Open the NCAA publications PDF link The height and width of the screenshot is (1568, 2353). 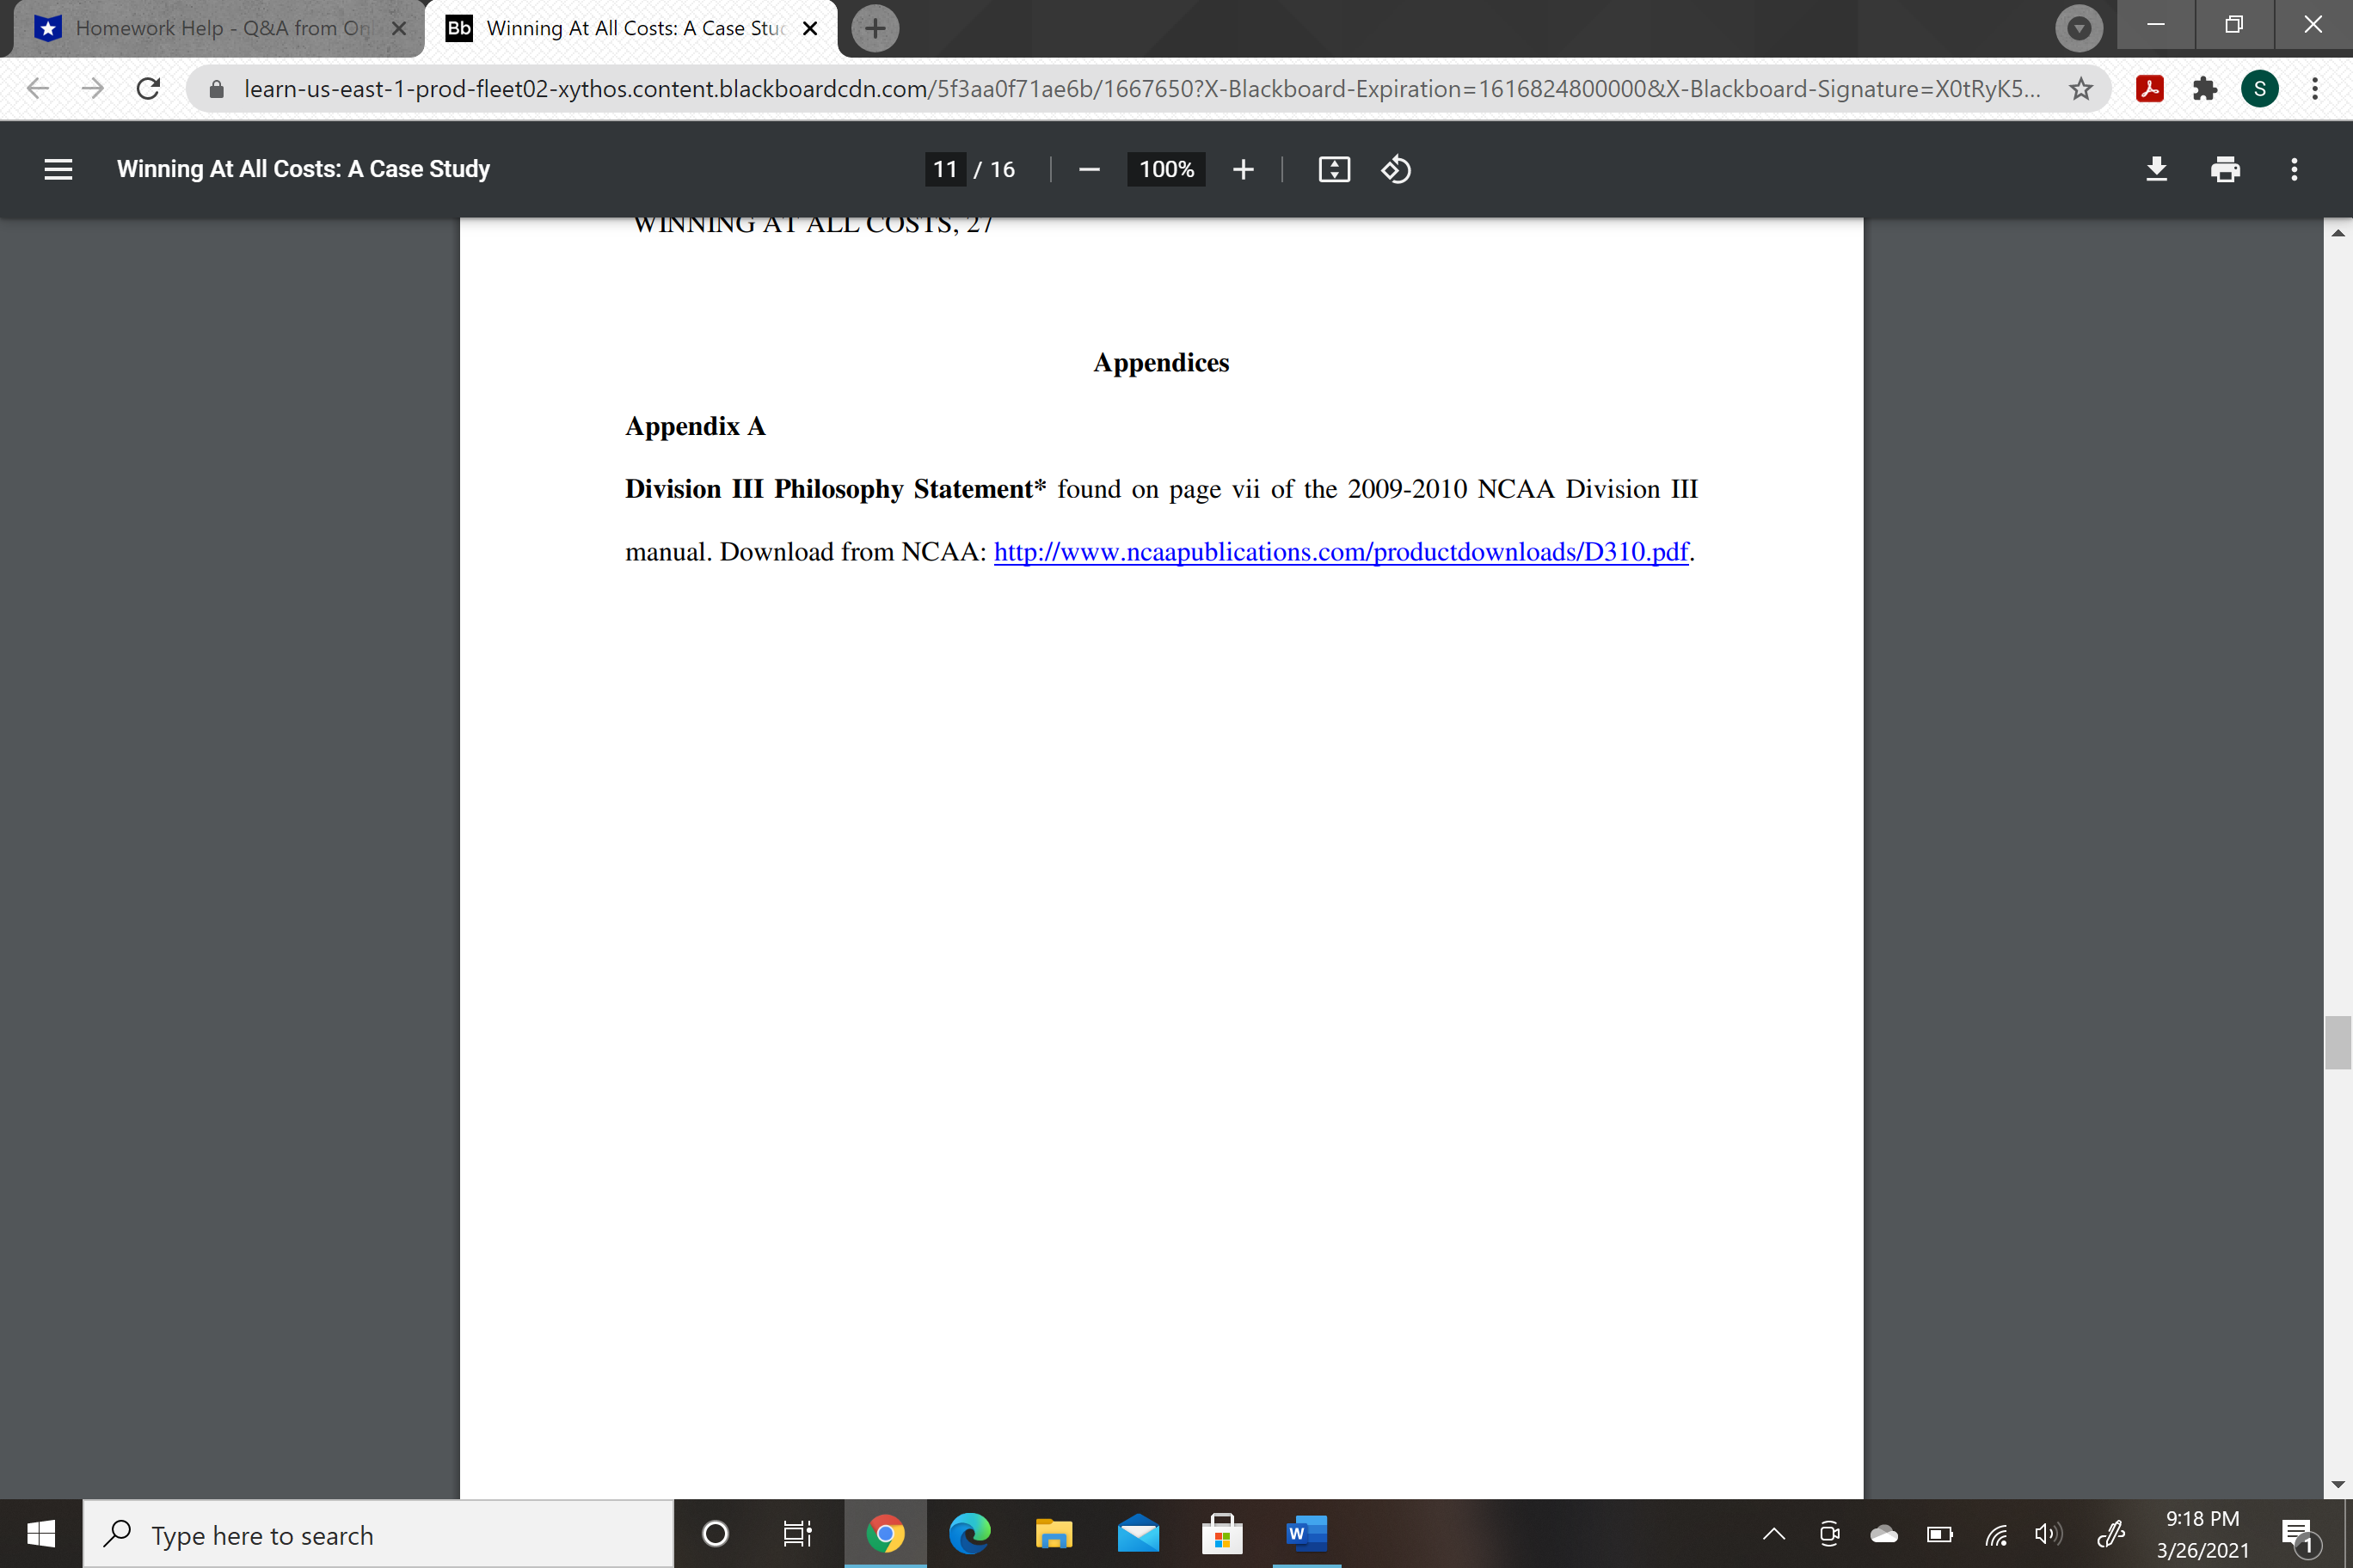1341,551
